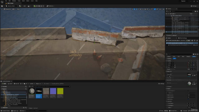Open the Platforms dropdown
The width and height of the screenshot is (199, 112).
coord(50,6)
